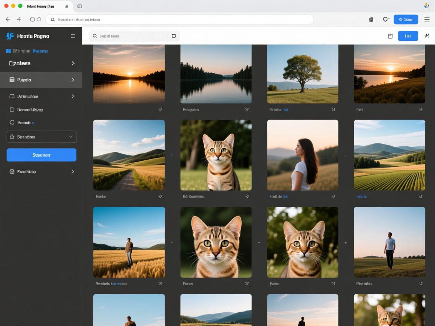Image resolution: width=435 pixels, height=326 pixels.
Task: Expand the bottom sidebar item using its chevron
Action: [x=73, y=172]
